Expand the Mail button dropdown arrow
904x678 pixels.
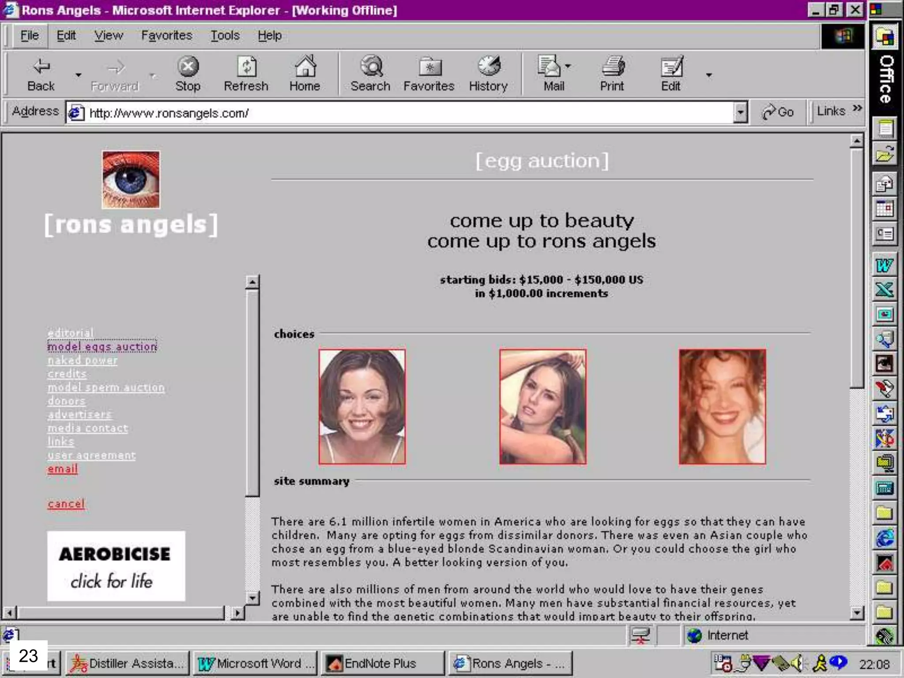(x=568, y=66)
